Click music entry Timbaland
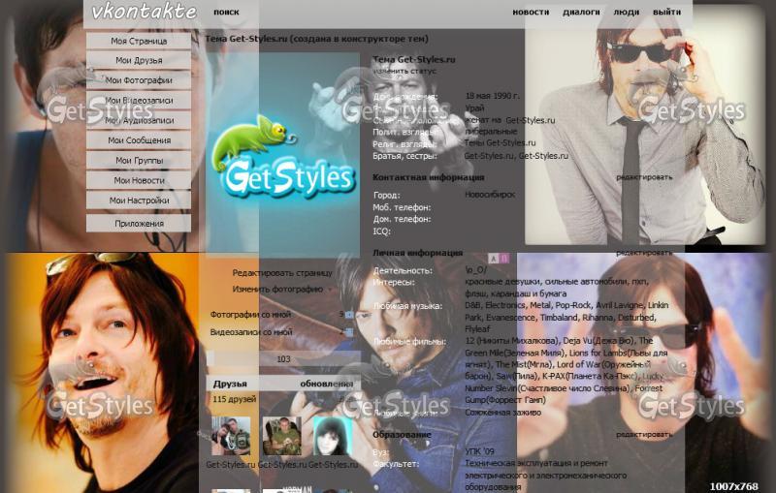This screenshot has height=493, width=776. (x=559, y=317)
